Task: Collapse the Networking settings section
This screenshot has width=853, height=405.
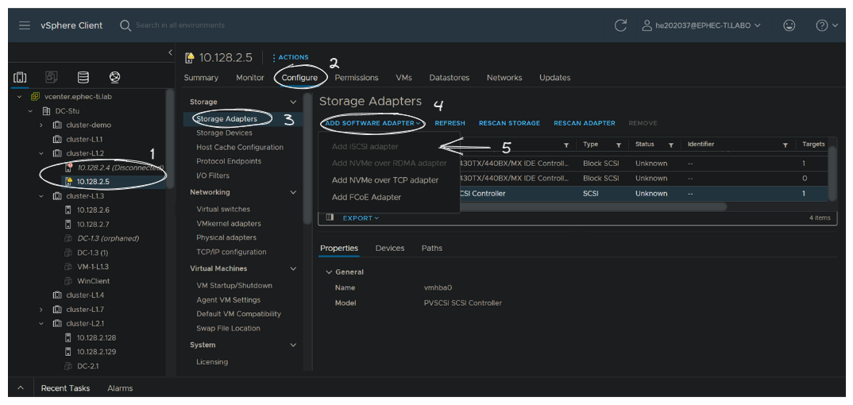Action: click(x=293, y=192)
